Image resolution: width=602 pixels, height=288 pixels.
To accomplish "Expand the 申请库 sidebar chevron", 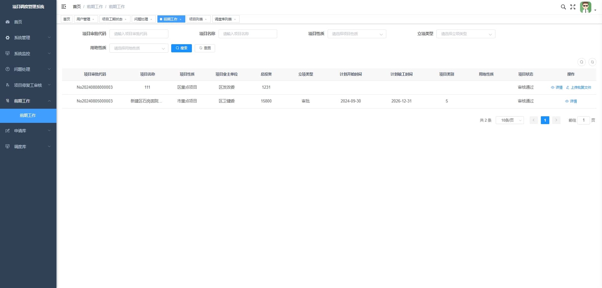I will point(49,131).
